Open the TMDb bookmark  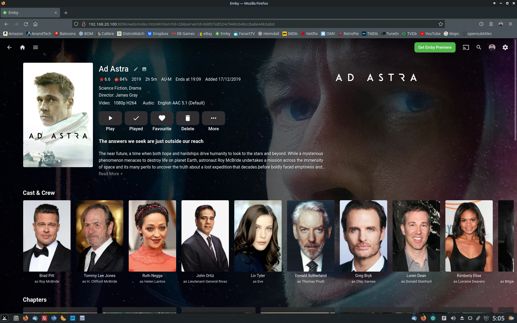click(x=370, y=34)
